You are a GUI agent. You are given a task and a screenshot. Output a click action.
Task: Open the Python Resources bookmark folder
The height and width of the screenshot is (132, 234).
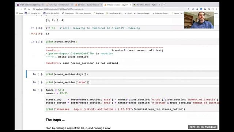pos(83,13)
